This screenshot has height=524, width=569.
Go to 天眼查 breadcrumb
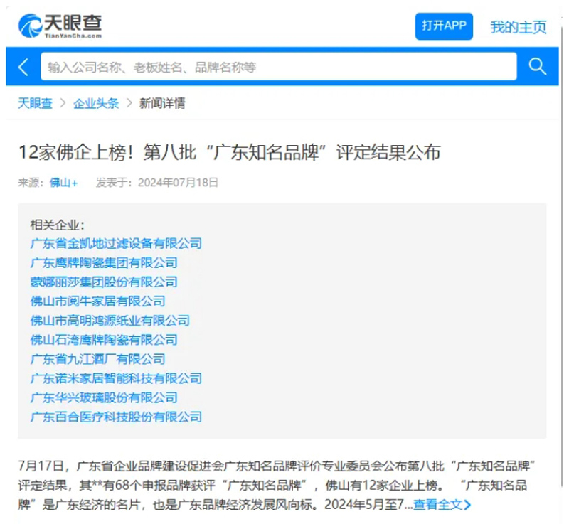[35, 103]
